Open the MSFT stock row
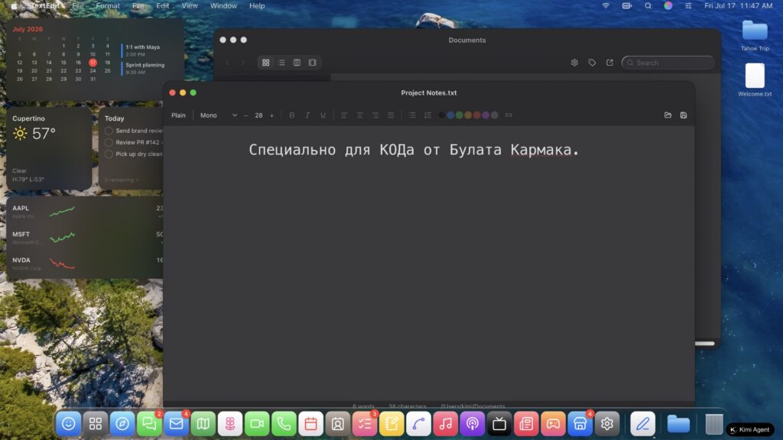783x440 pixels. (87, 238)
